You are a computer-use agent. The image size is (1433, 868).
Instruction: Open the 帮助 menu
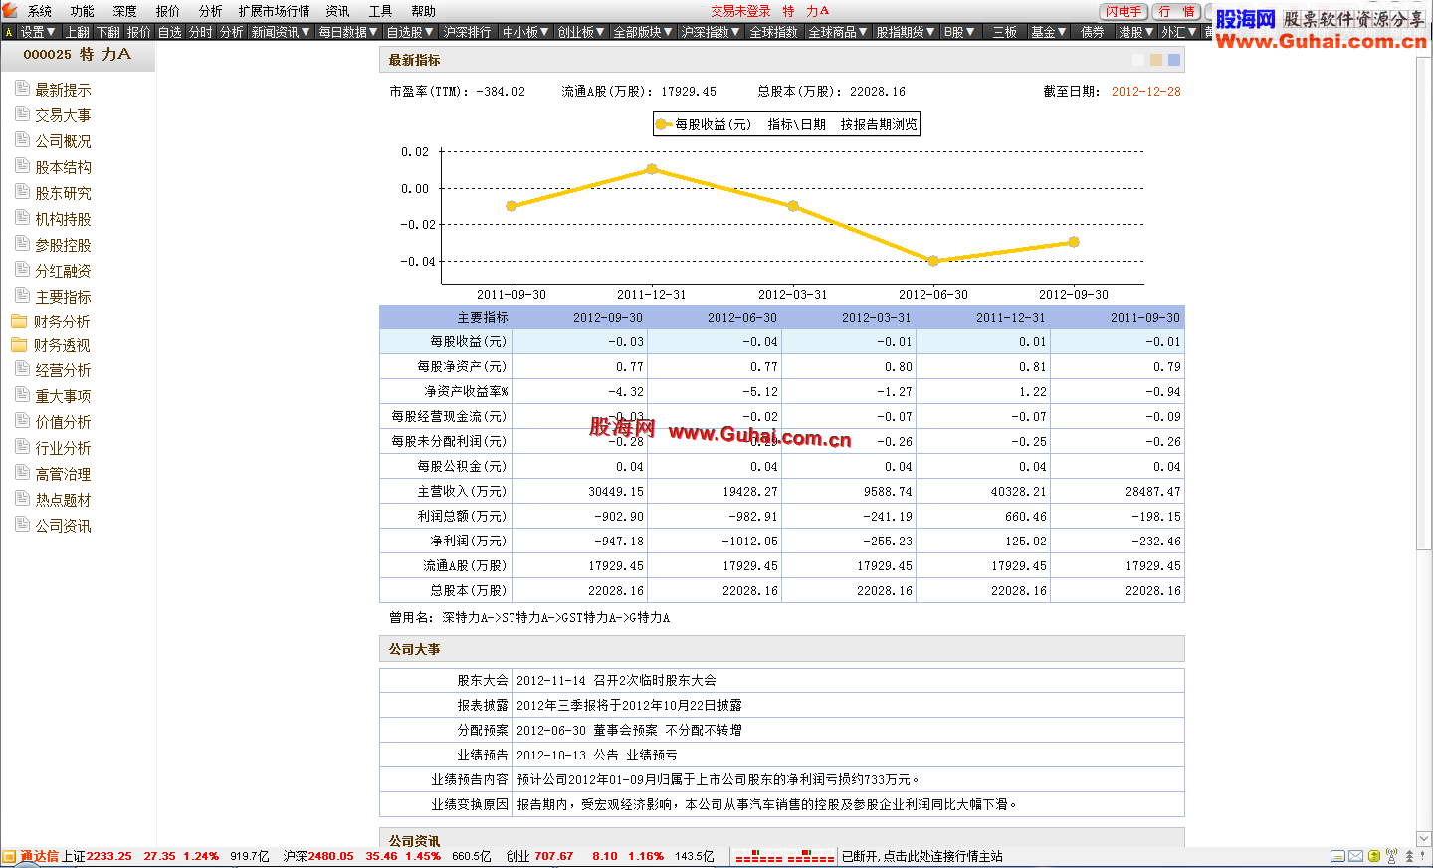tap(424, 11)
